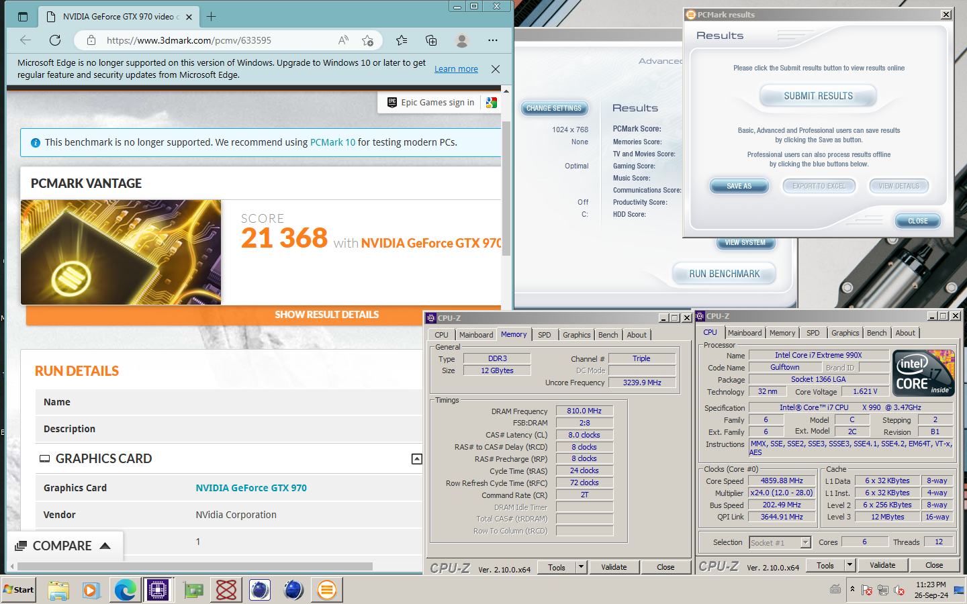
Task: Open the Edge Favorites list
Action: [x=402, y=40]
